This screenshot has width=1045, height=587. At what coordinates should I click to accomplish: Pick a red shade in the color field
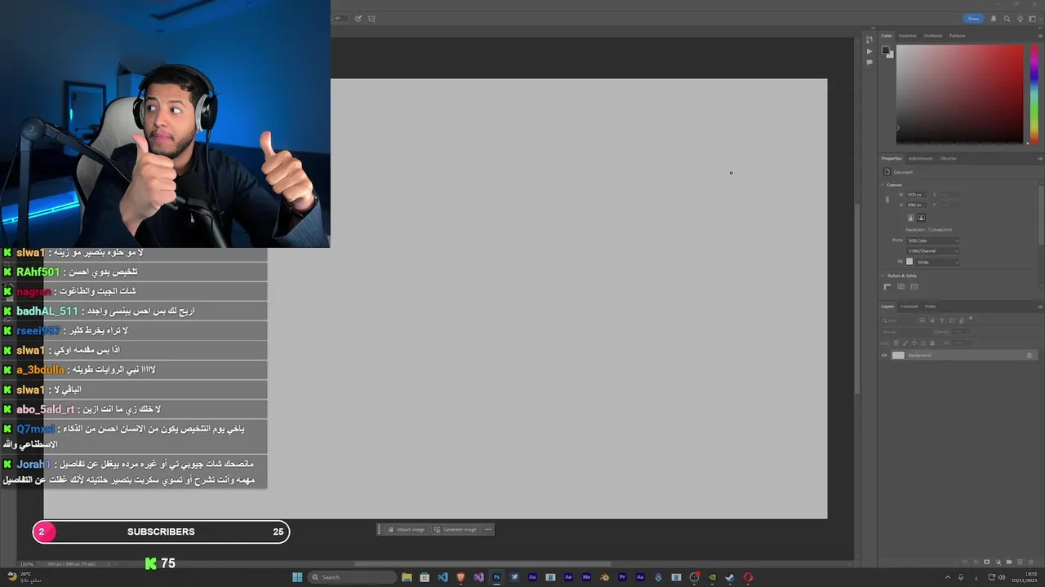point(959,94)
